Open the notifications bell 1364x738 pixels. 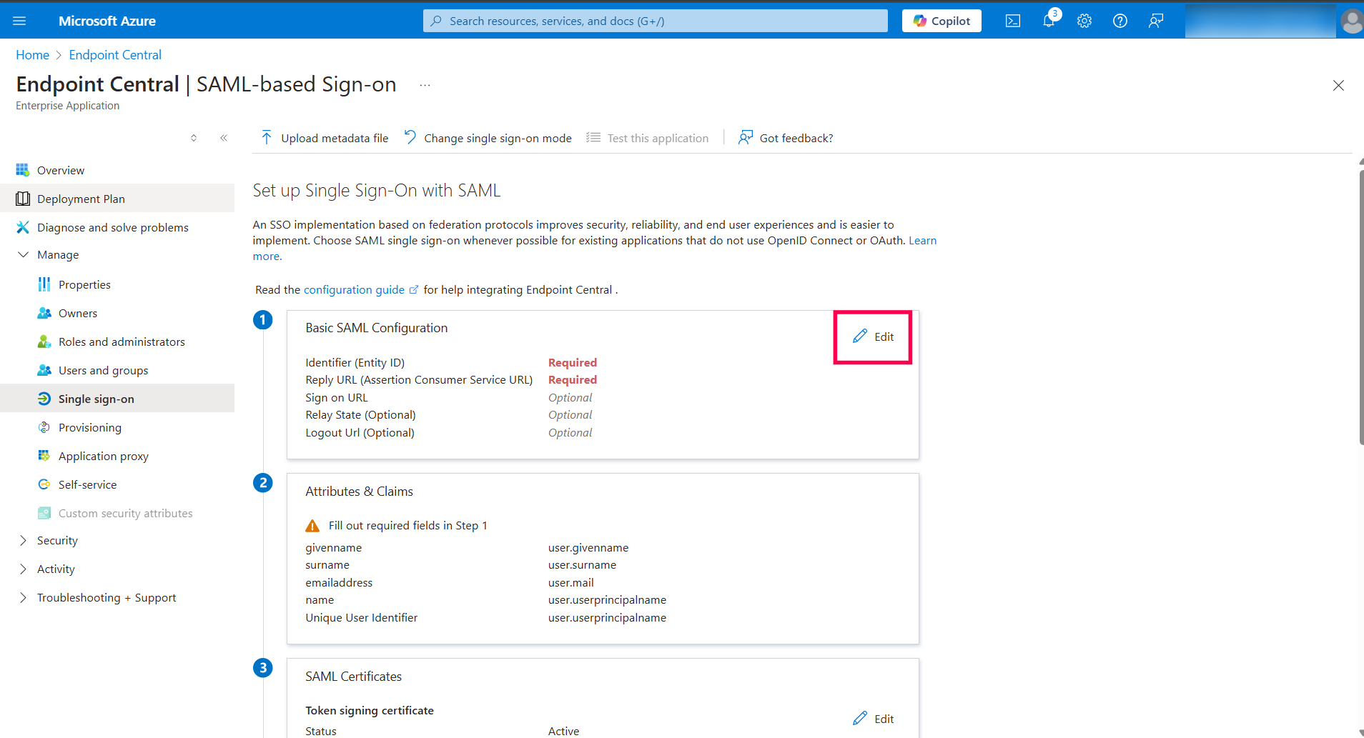[1049, 21]
